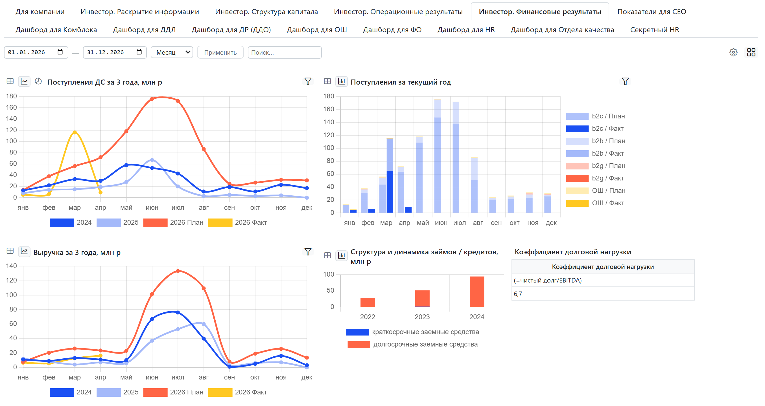
Task: Toggle b2g / План legend series
Action: pyautogui.click(x=595, y=166)
